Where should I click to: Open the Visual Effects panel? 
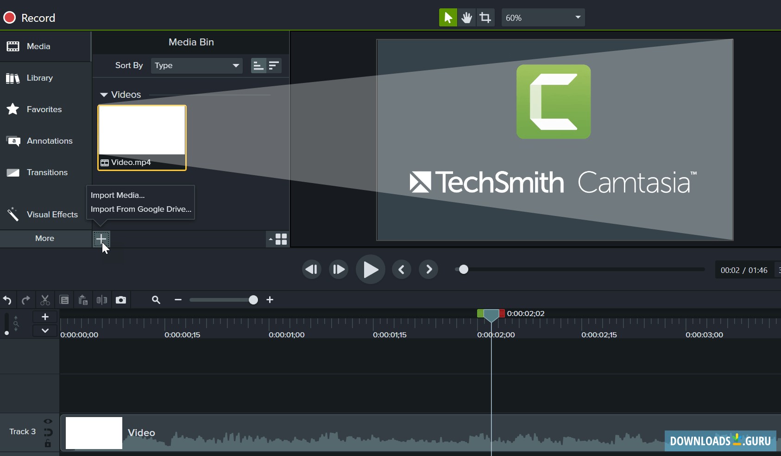[51, 214]
